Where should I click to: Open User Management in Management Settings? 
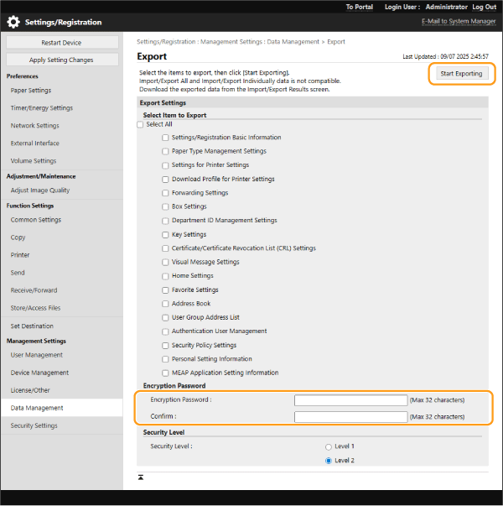(x=36, y=355)
